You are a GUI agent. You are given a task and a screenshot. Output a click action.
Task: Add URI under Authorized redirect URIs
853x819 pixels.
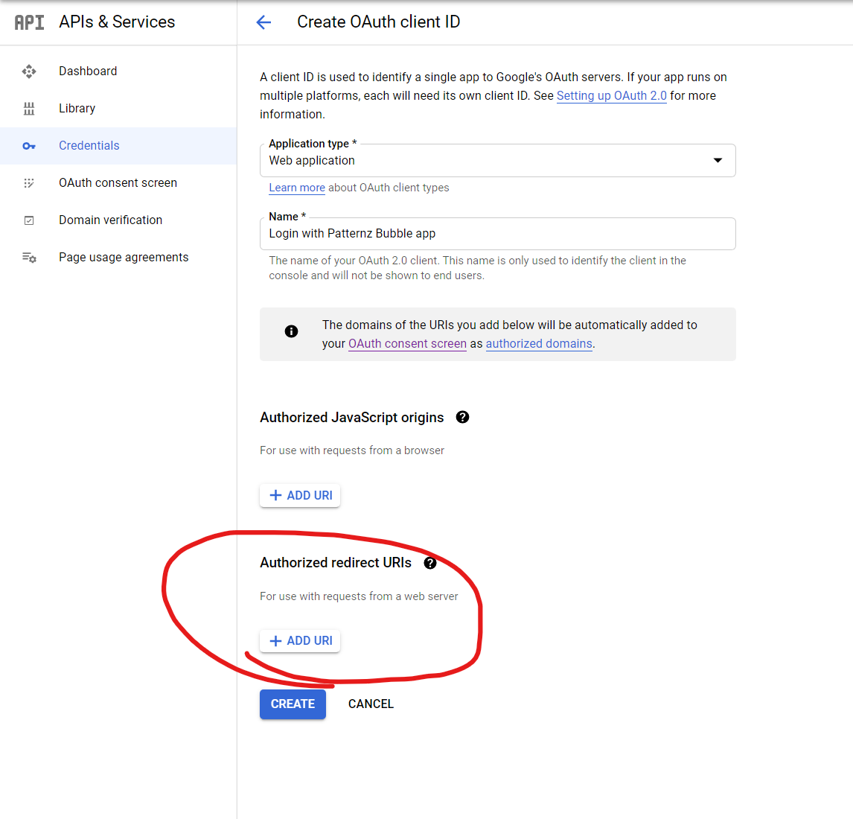(300, 641)
